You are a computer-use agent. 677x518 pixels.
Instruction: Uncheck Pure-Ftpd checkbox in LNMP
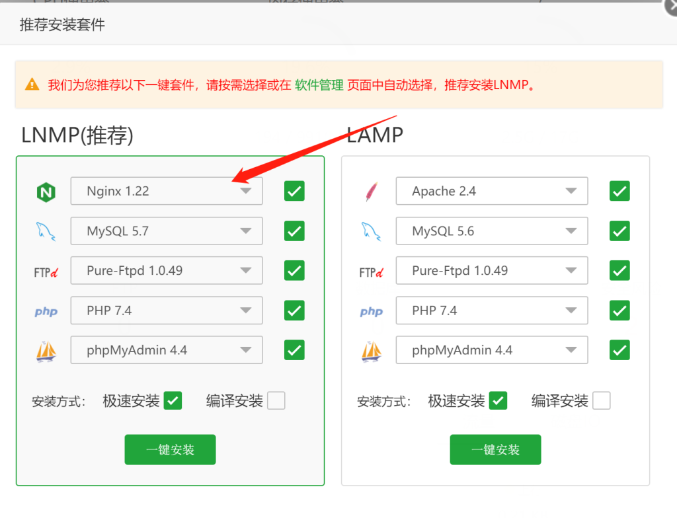[x=294, y=271]
